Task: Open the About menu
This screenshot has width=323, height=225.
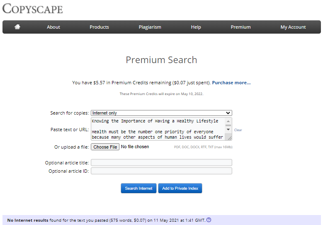Action: (x=53, y=27)
